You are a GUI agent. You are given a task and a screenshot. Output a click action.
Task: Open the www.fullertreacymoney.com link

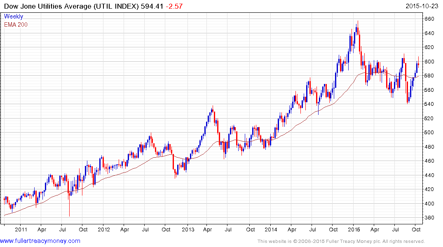coord(40,241)
